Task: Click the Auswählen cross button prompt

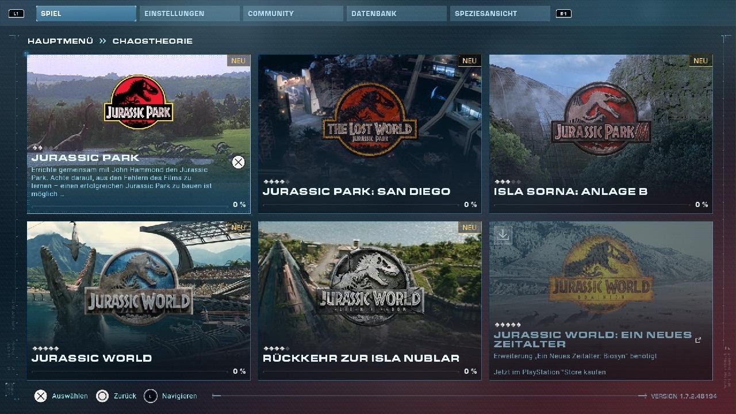Action: [61, 396]
